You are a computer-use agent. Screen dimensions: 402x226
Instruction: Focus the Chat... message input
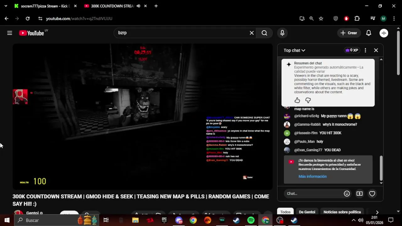pos(312,194)
